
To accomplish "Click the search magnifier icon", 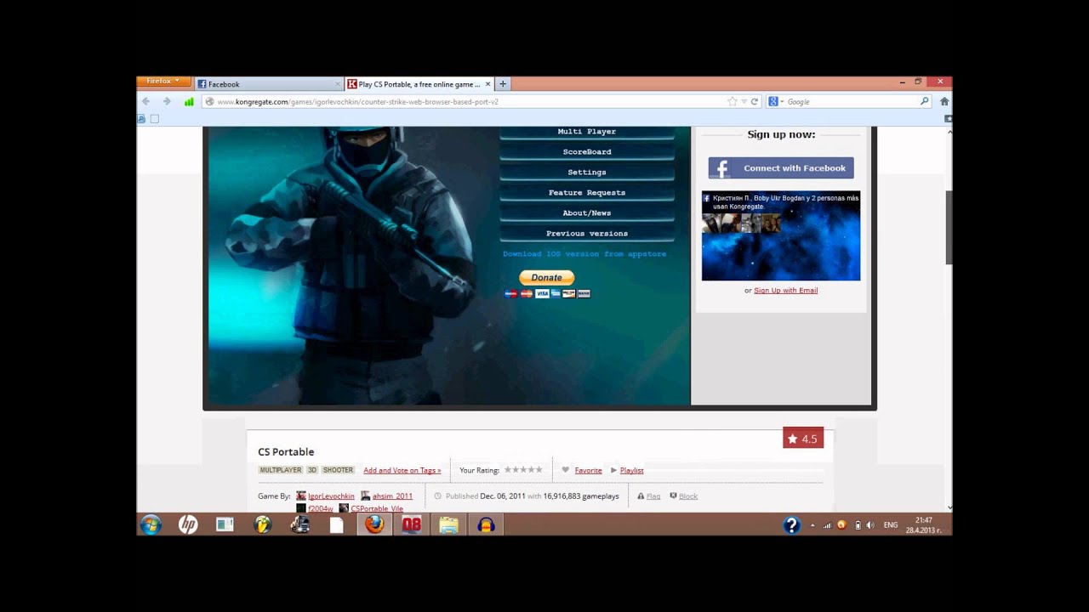I will pyautogui.click(x=925, y=101).
